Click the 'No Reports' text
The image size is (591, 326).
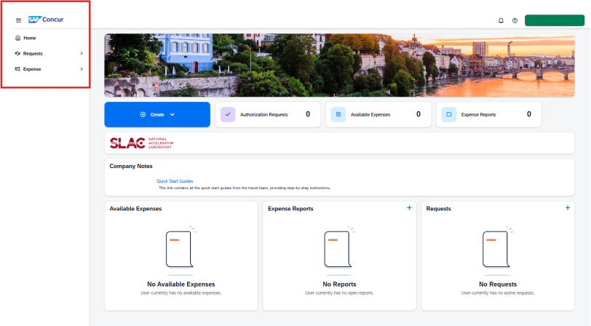coord(339,285)
